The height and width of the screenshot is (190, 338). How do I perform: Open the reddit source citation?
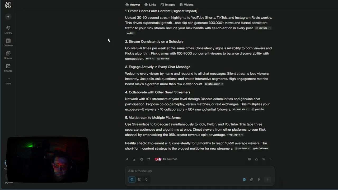click(x=131, y=33)
